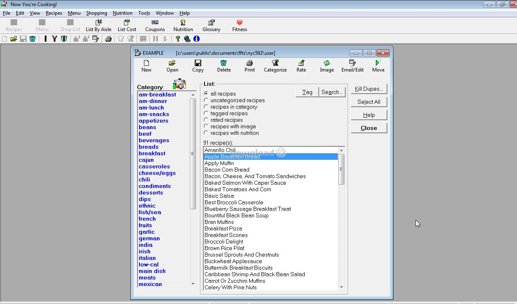Click the Close button below Help
The width and height of the screenshot is (517, 304).
(369, 128)
